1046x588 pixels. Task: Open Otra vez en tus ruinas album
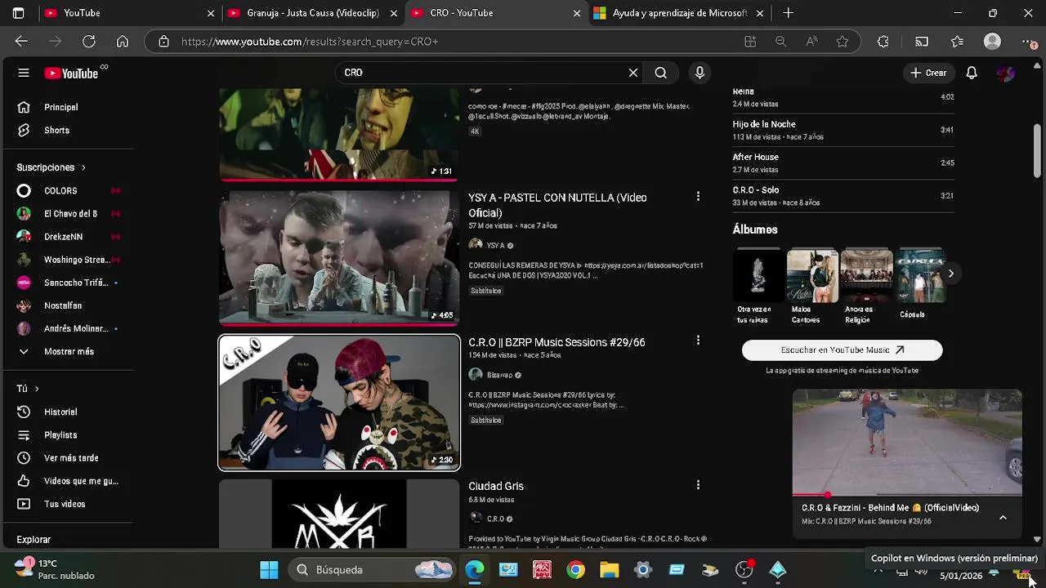click(758, 277)
